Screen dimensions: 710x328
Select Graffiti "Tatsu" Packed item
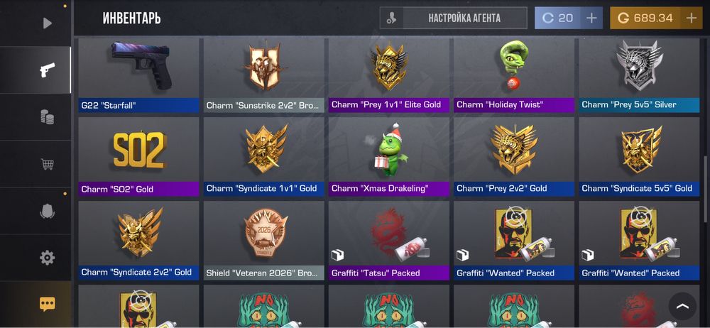[x=389, y=241]
